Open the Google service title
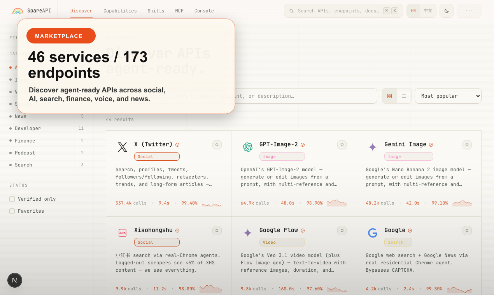 tap(395, 230)
